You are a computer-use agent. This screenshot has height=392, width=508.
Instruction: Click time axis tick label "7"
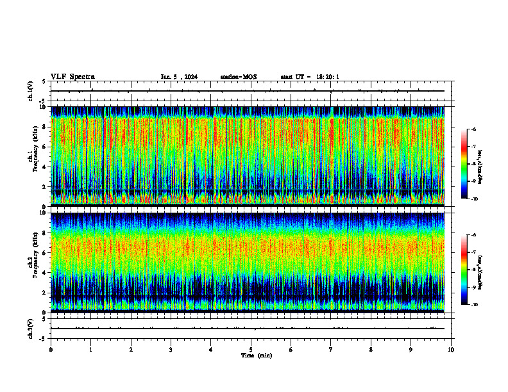point(331,350)
